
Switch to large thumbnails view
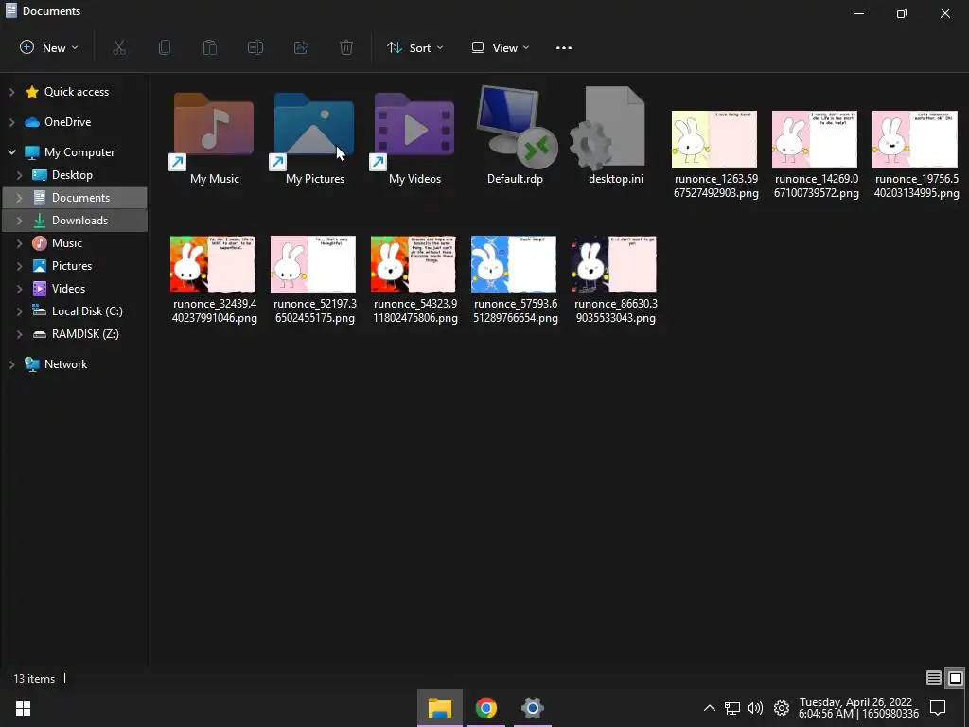tap(955, 678)
